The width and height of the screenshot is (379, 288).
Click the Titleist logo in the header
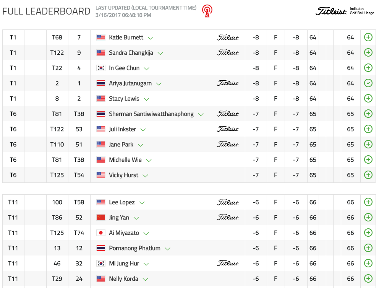[x=331, y=11]
